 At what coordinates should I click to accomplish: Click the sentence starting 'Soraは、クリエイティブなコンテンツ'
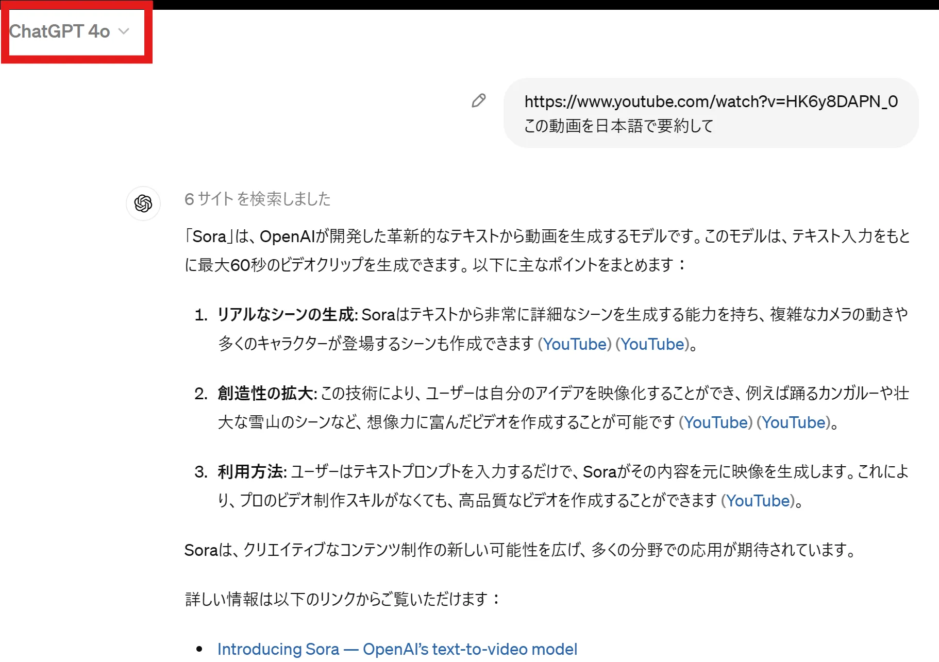(x=521, y=550)
